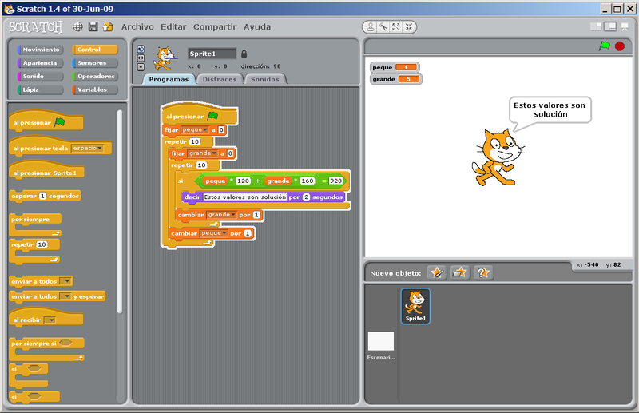
Task: Open the 'grande' variable dropdown in the cambiar block
Action: point(220,215)
